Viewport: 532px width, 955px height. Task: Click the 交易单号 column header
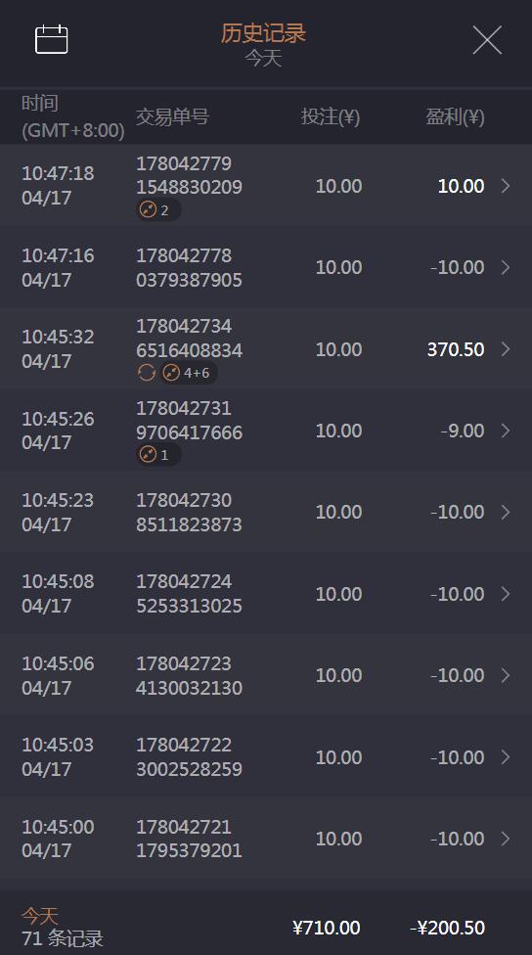pyautogui.click(x=172, y=116)
